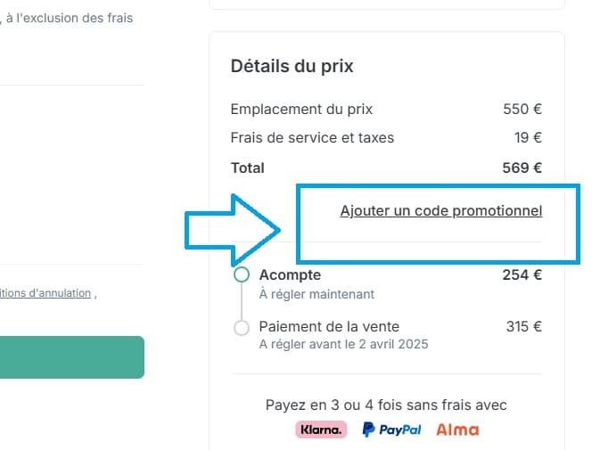Image resolution: width=600 pixels, height=450 pixels.
Task: Click the PayPal logo
Action: [391, 430]
